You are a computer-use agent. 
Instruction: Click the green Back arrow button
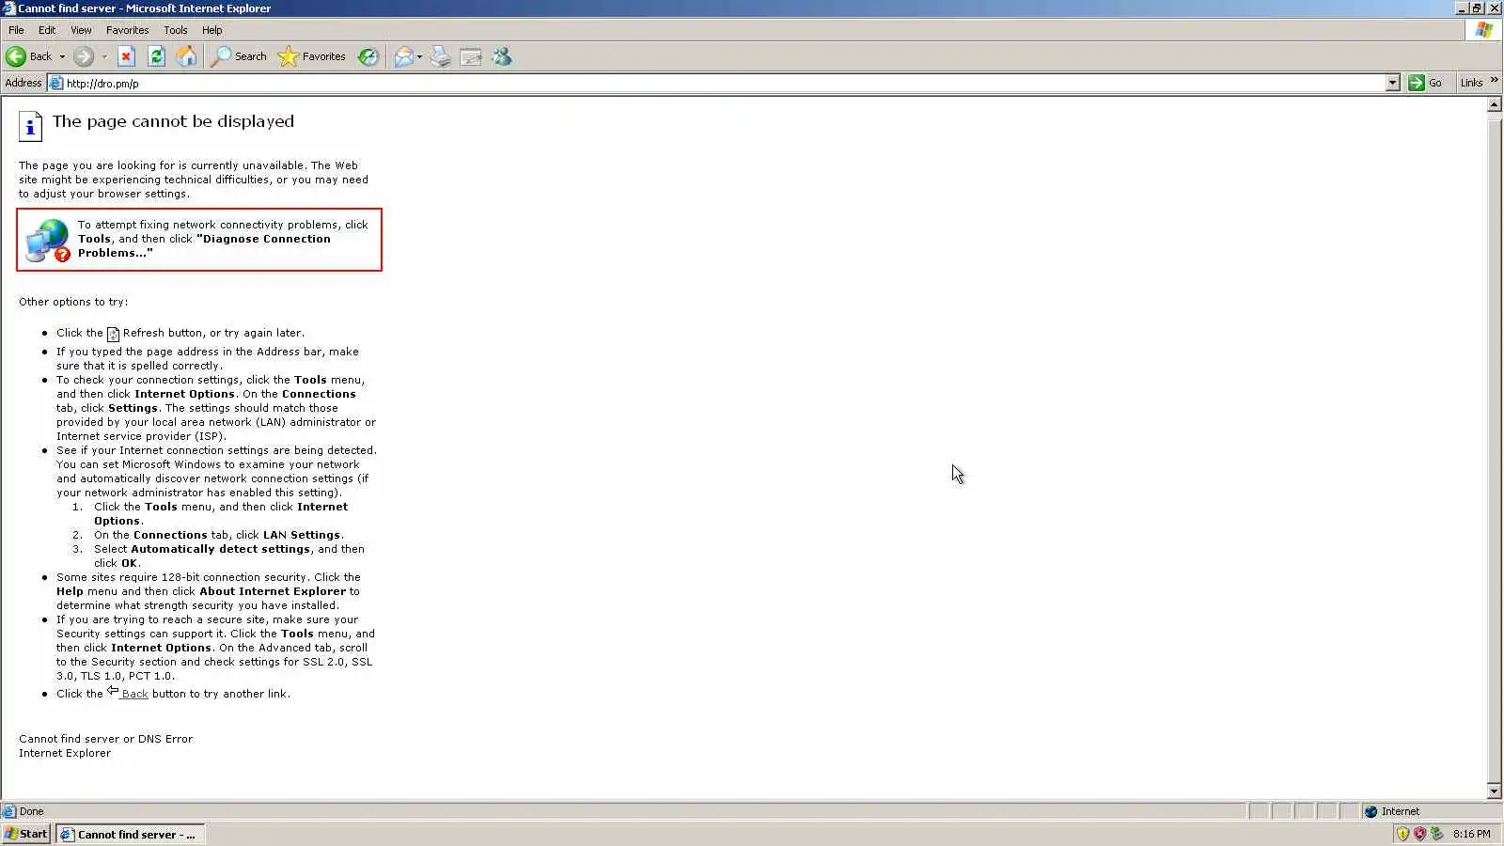pyautogui.click(x=16, y=56)
